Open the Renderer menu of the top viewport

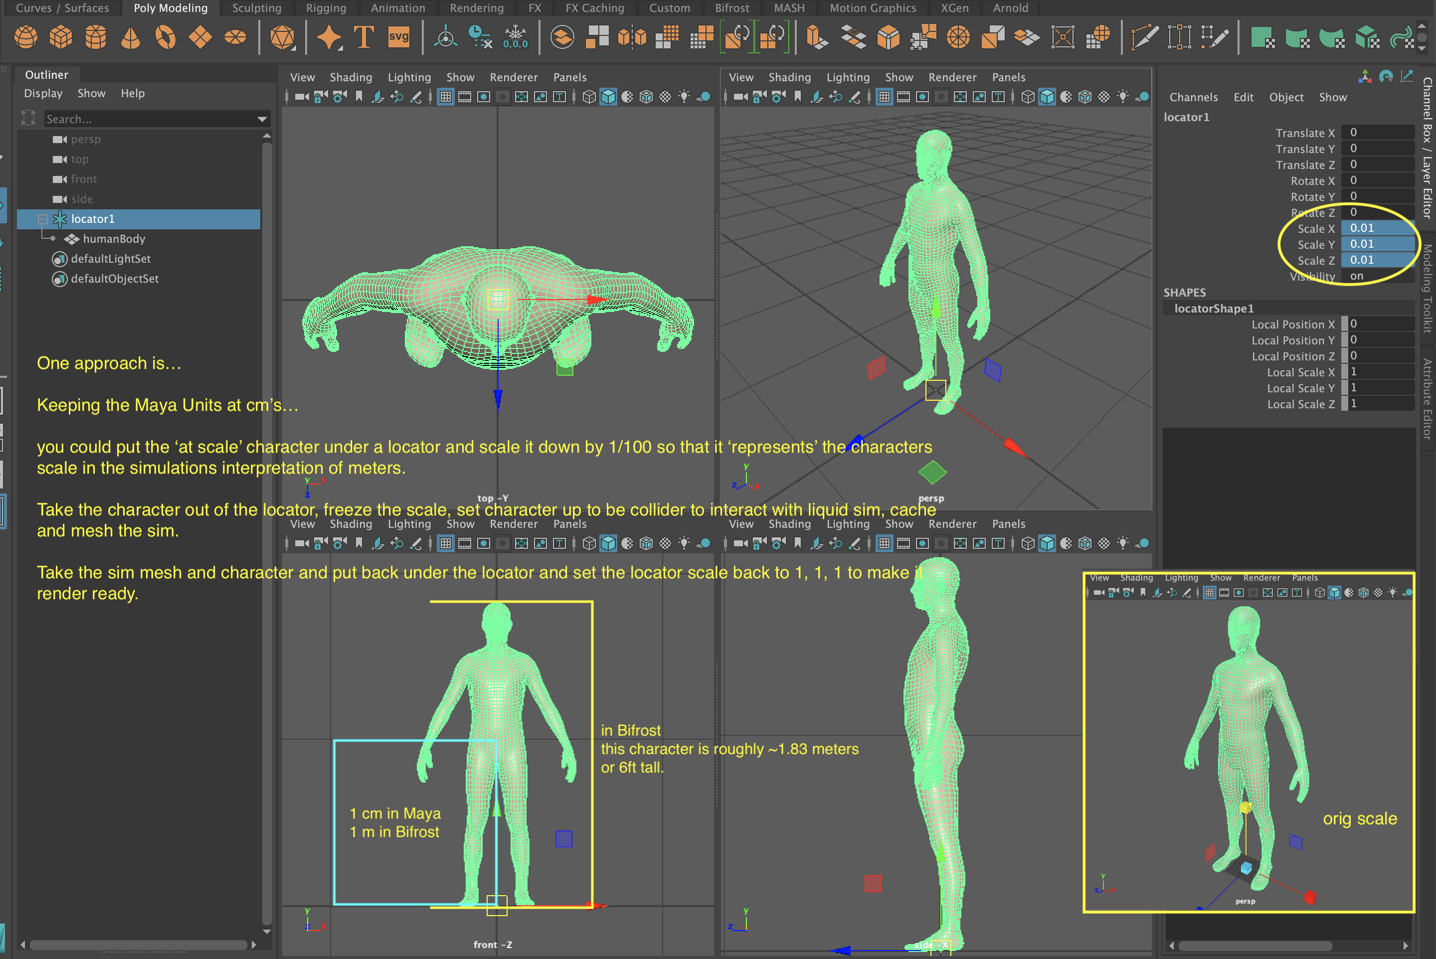(514, 77)
